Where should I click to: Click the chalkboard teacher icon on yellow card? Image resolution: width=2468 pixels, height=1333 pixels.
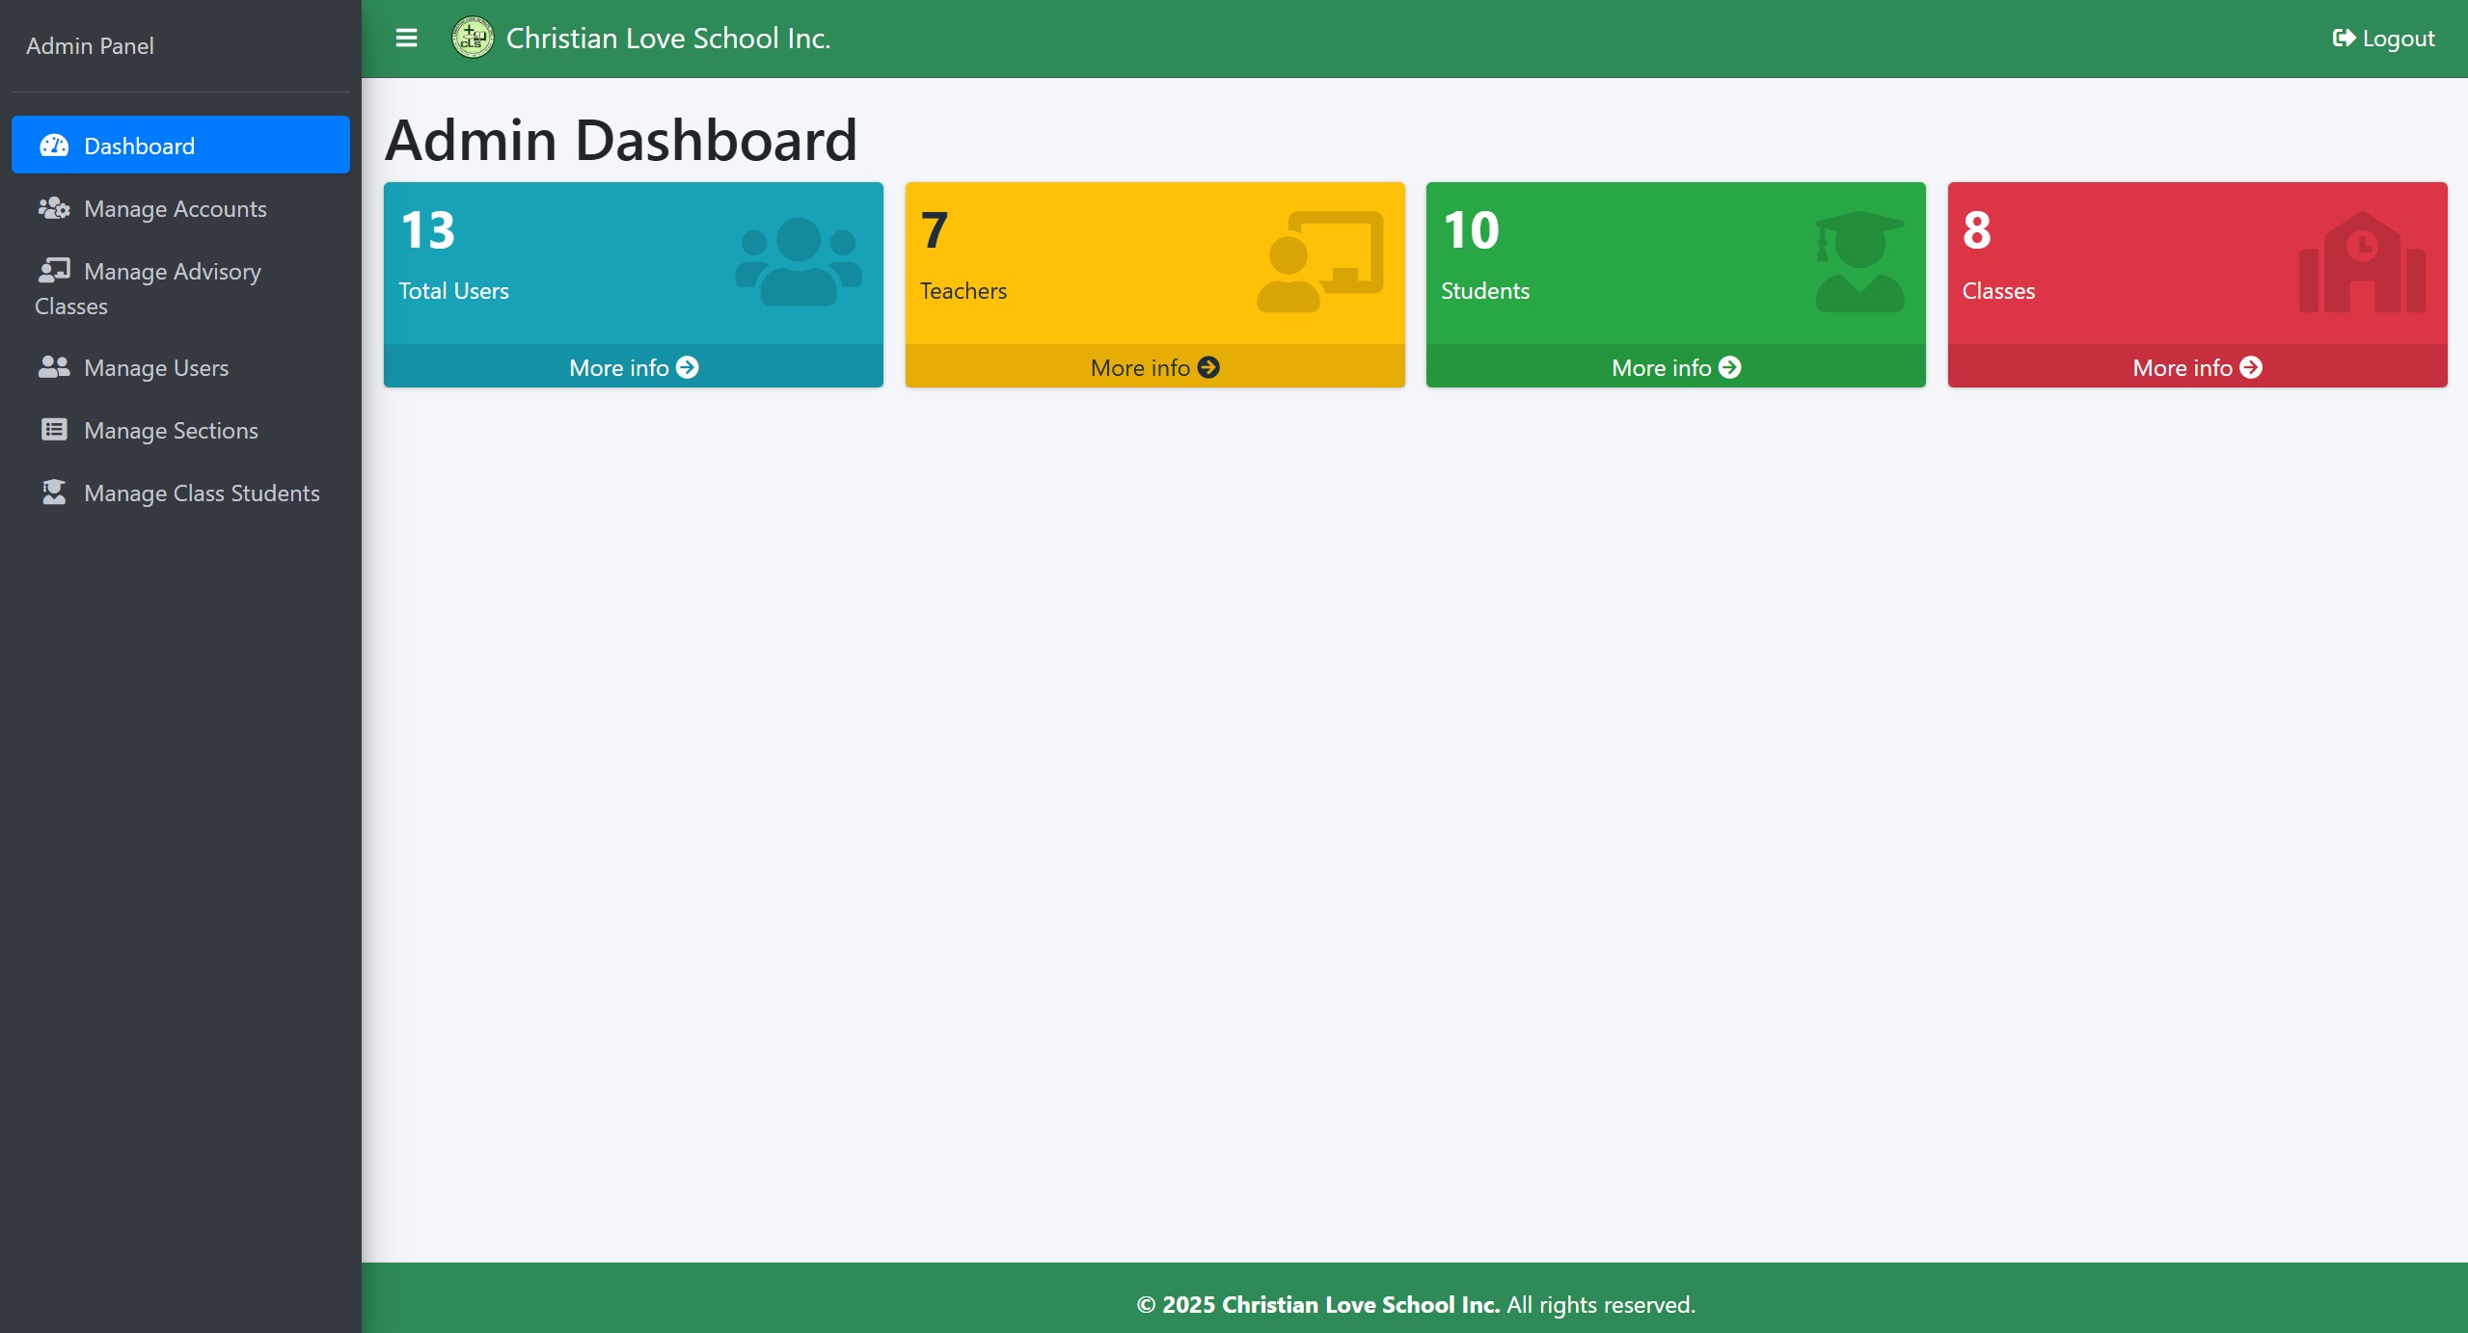(1319, 262)
